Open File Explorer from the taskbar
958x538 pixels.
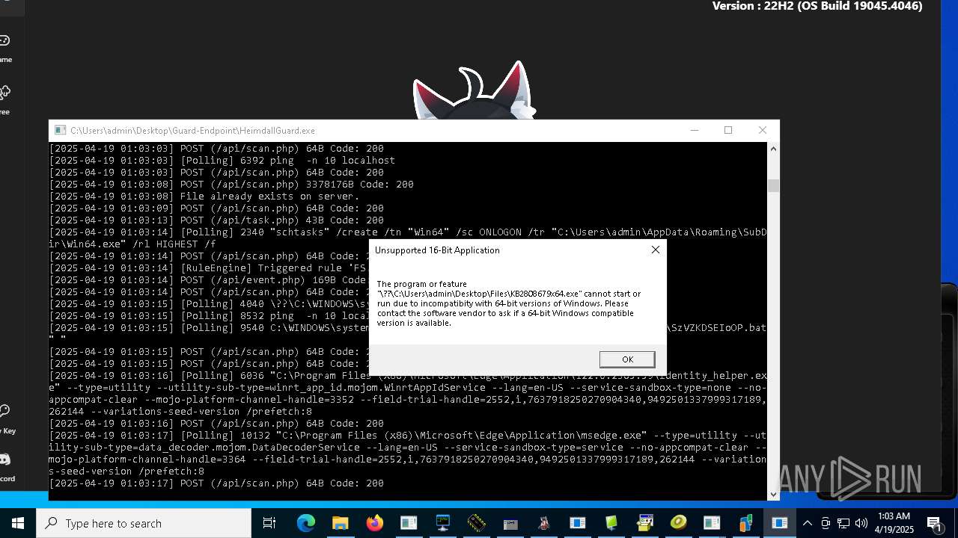340,523
